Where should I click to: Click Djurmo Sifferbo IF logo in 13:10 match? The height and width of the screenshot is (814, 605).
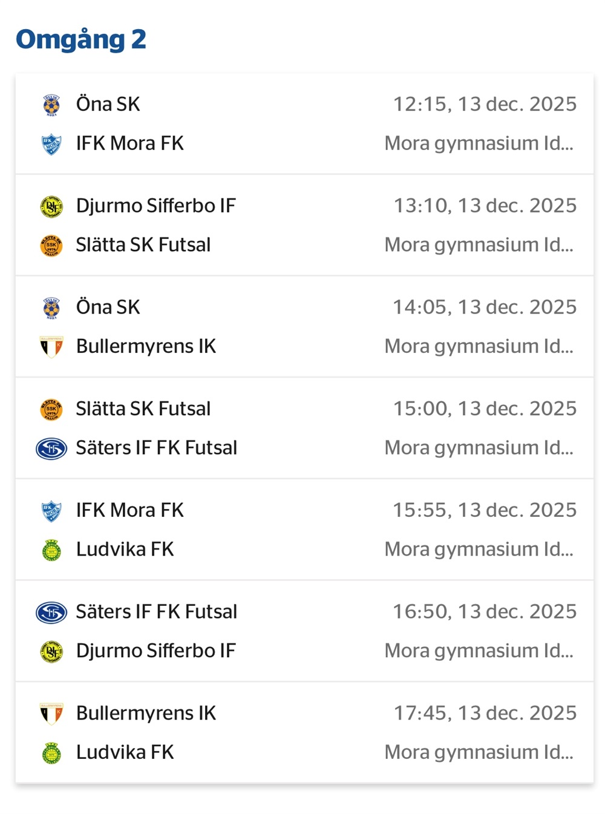tap(51, 206)
